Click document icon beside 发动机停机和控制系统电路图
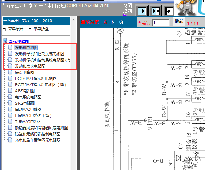Image resolution: width=205 pixels, height=170 pixels. point(10,53)
